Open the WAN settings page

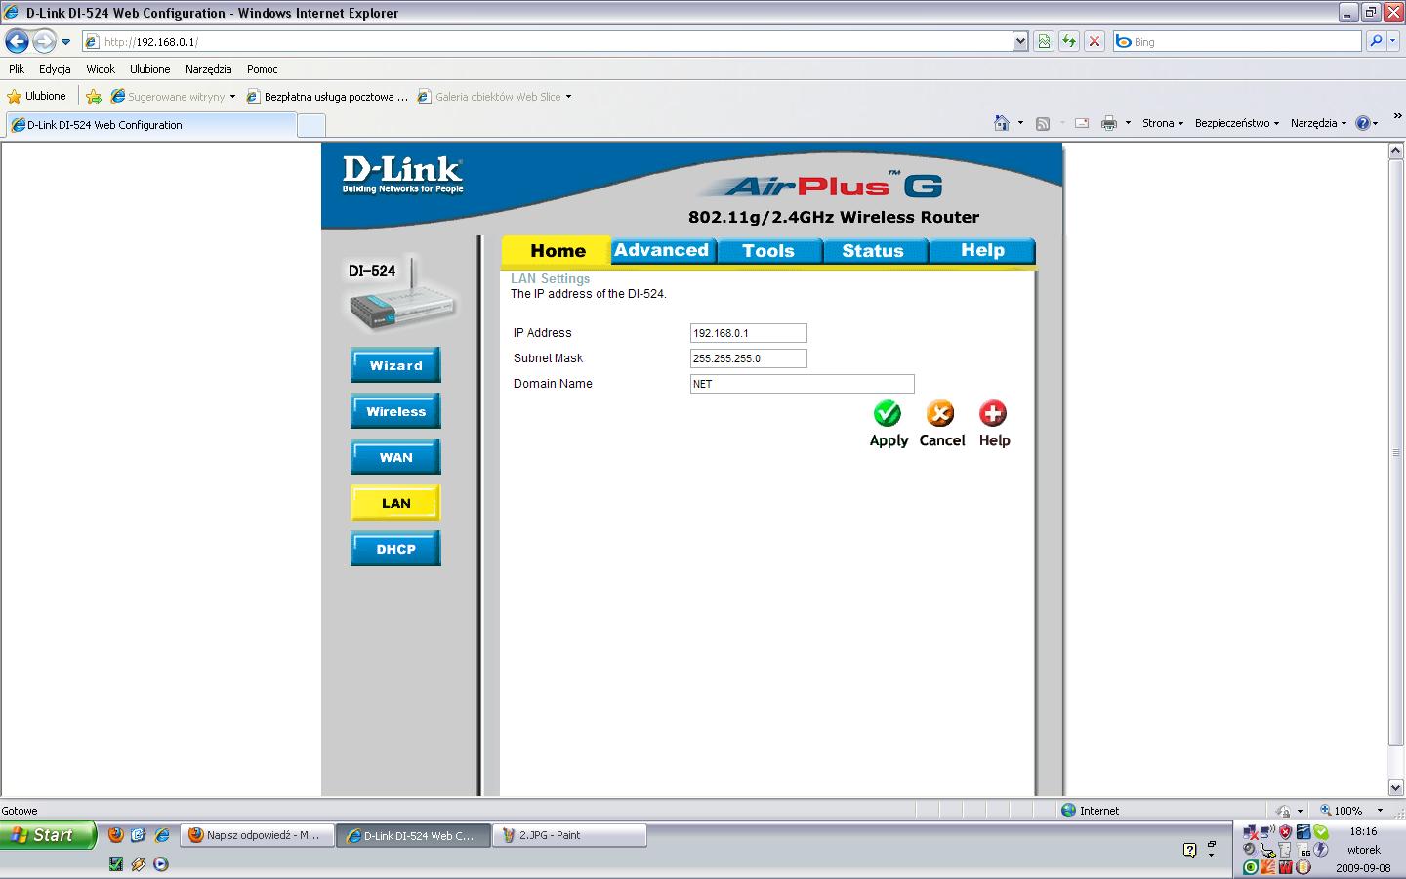[x=395, y=457]
